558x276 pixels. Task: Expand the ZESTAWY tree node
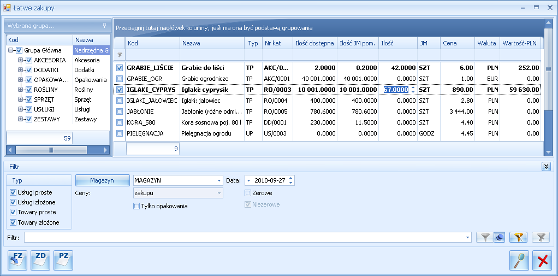tap(20, 119)
